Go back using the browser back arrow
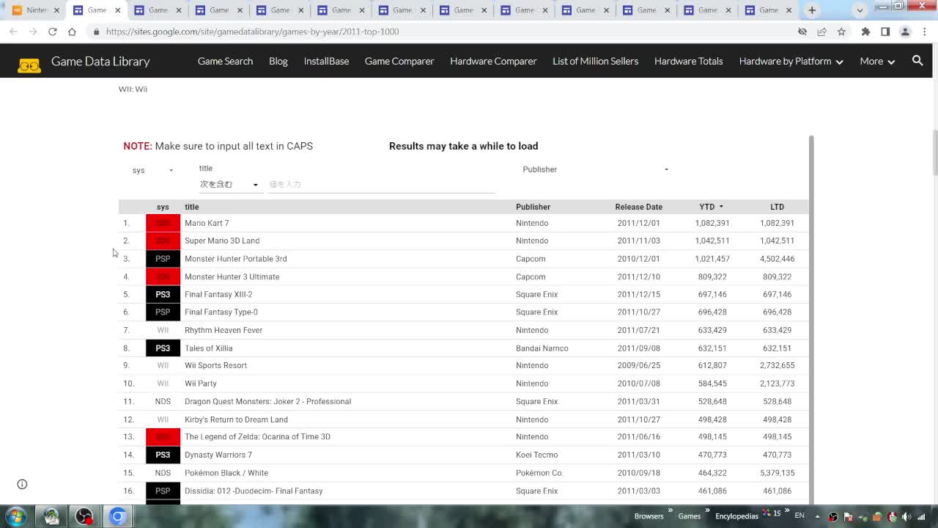This screenshot has height=528, width=938. click(x=13, y=32)
